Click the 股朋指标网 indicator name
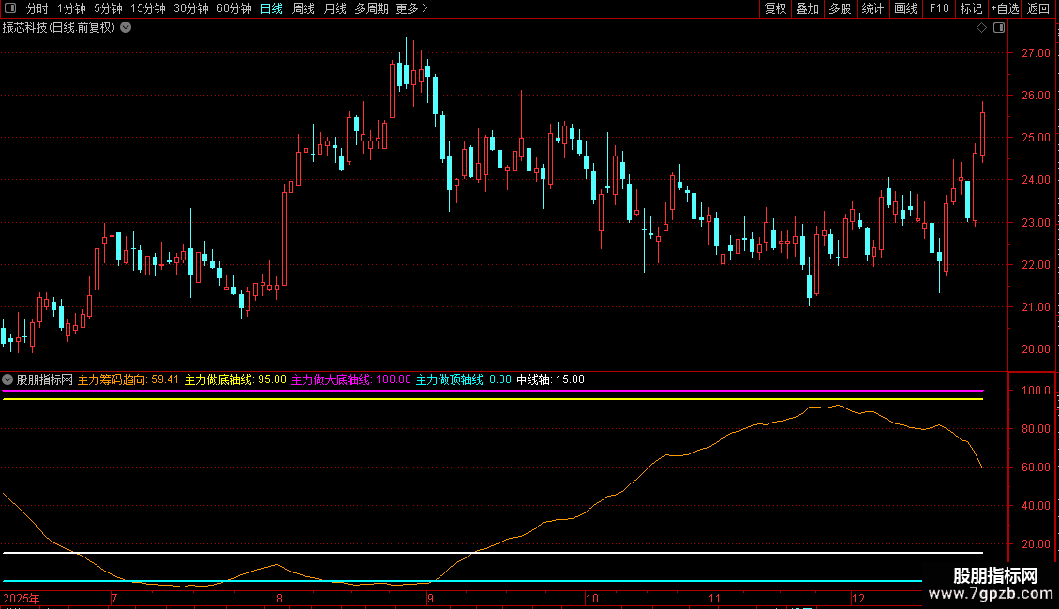1059x609 pixels. (45, 379)
